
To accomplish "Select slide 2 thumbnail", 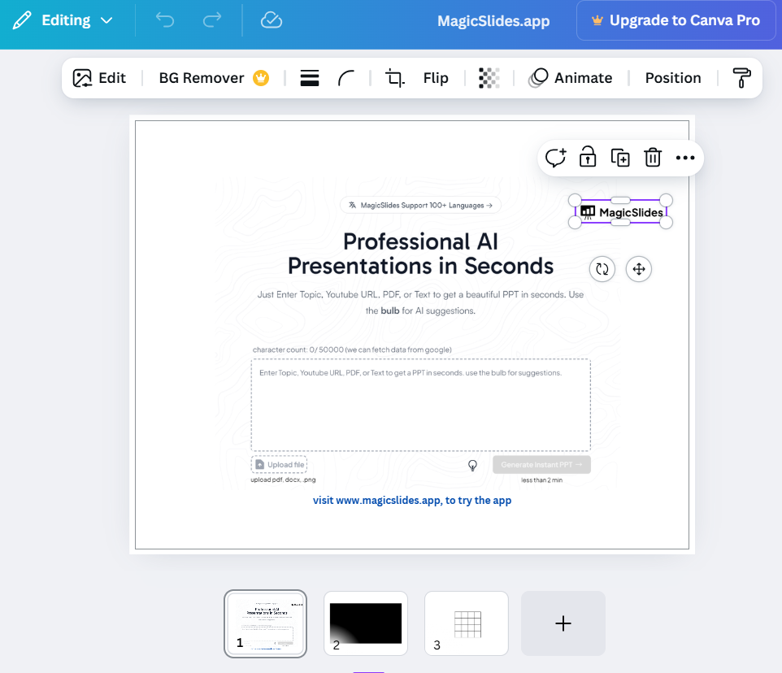I will (366, 623).
